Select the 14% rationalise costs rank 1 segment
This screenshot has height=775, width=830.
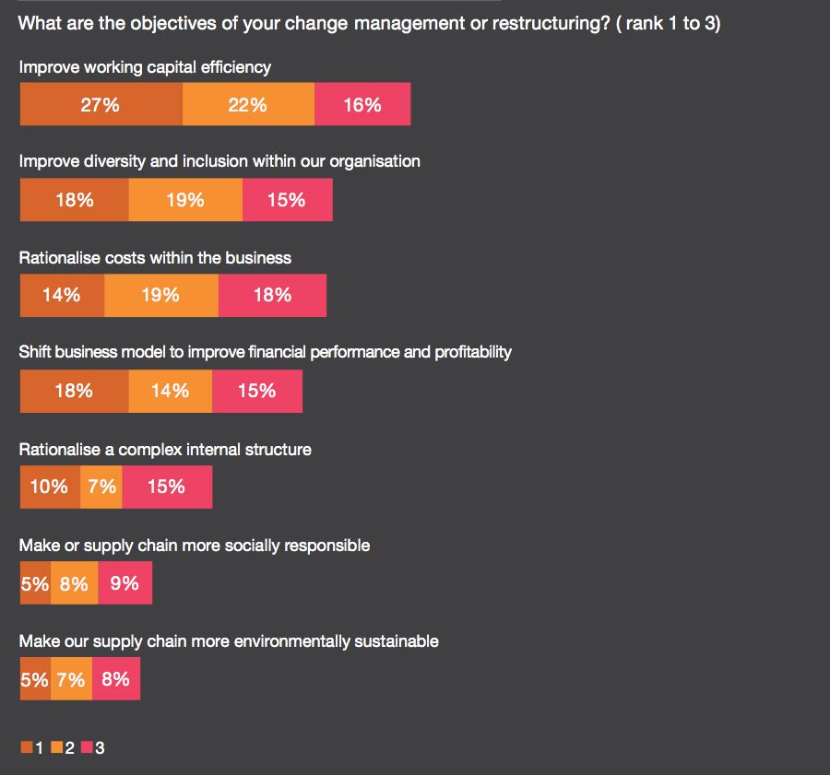(62, 296)
